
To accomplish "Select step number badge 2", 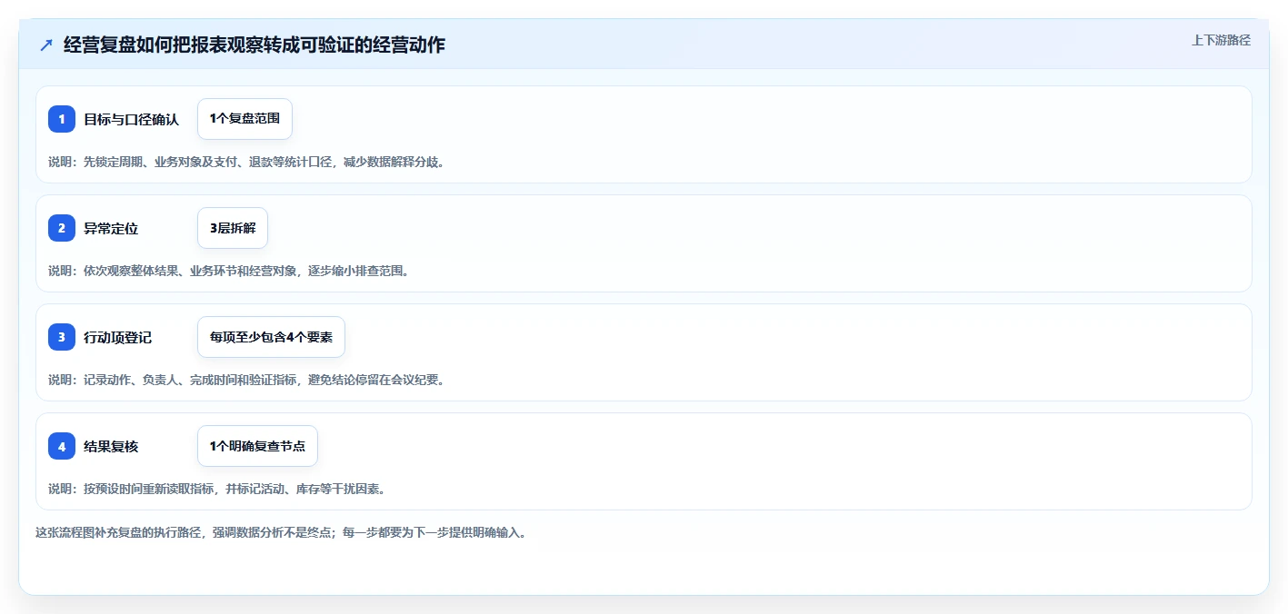I will 62,228.
